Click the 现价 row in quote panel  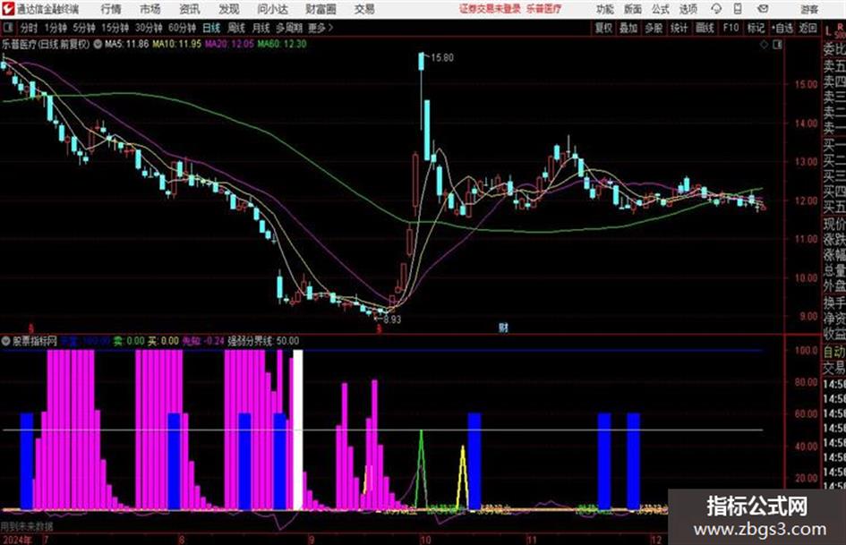[x=834, y=224]
